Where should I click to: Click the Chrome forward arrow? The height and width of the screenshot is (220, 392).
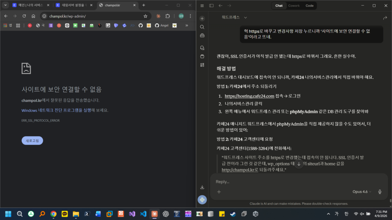[x=15, y=16]
